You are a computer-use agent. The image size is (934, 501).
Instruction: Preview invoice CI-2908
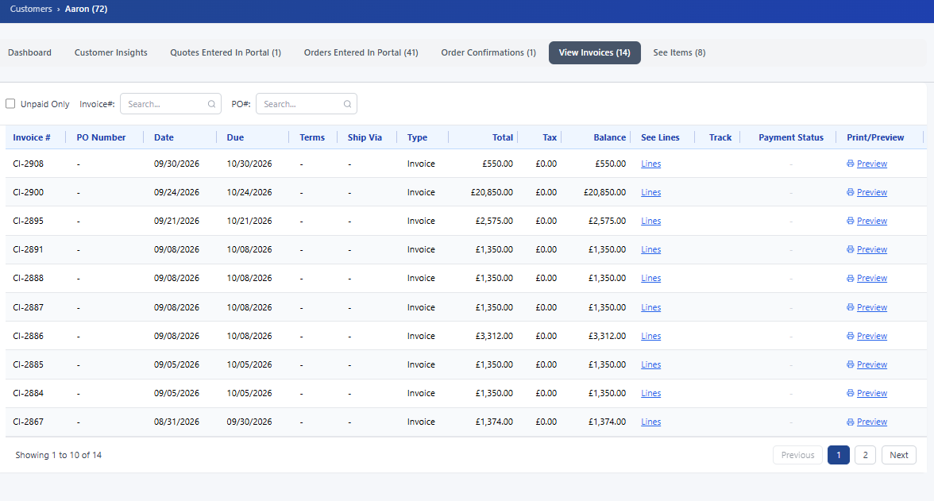click(x=872, y=164)
